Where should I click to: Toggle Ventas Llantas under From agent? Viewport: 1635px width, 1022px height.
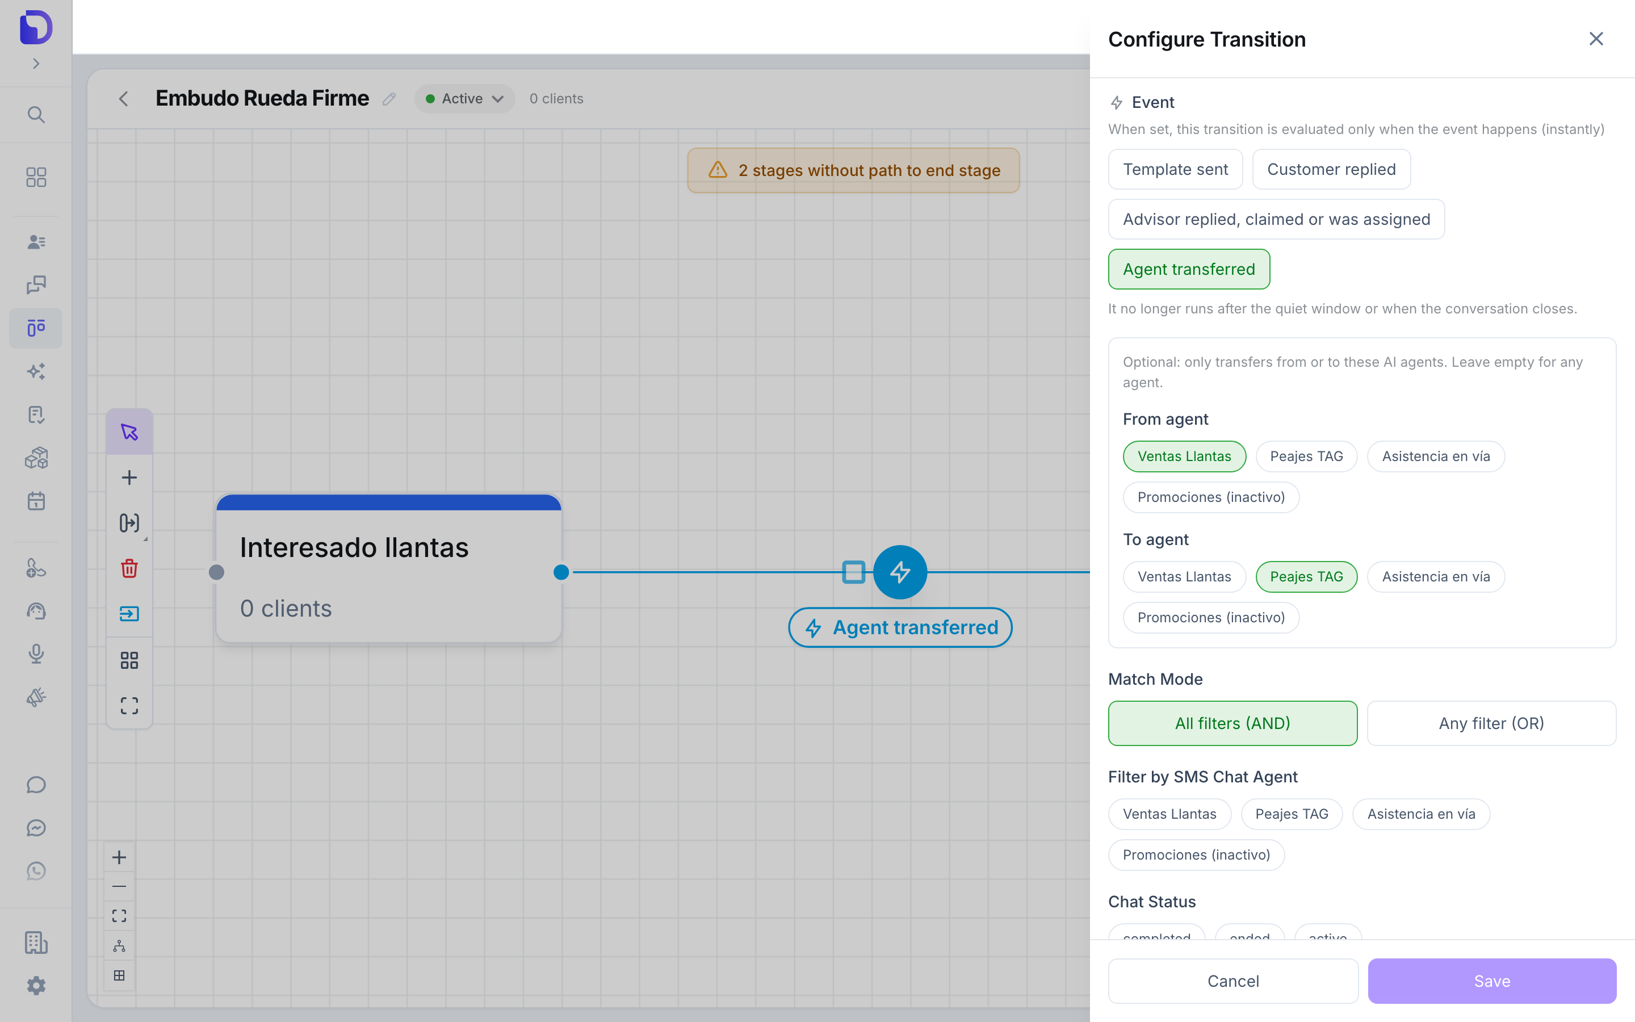coord(1184,456)
